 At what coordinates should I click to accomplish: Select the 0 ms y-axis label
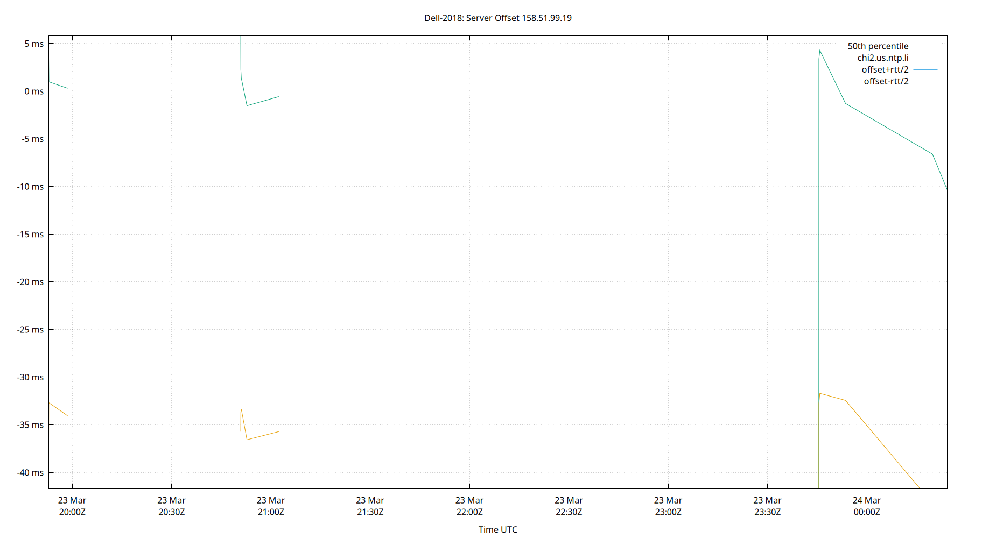point(33,91)
